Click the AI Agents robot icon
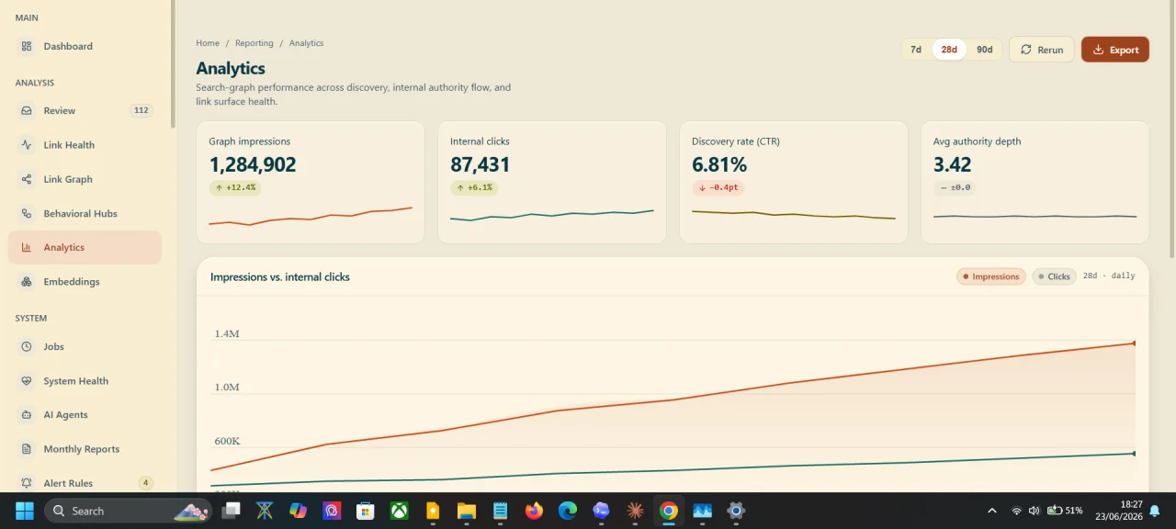1176x529 pixels. (x=27, y=415)
